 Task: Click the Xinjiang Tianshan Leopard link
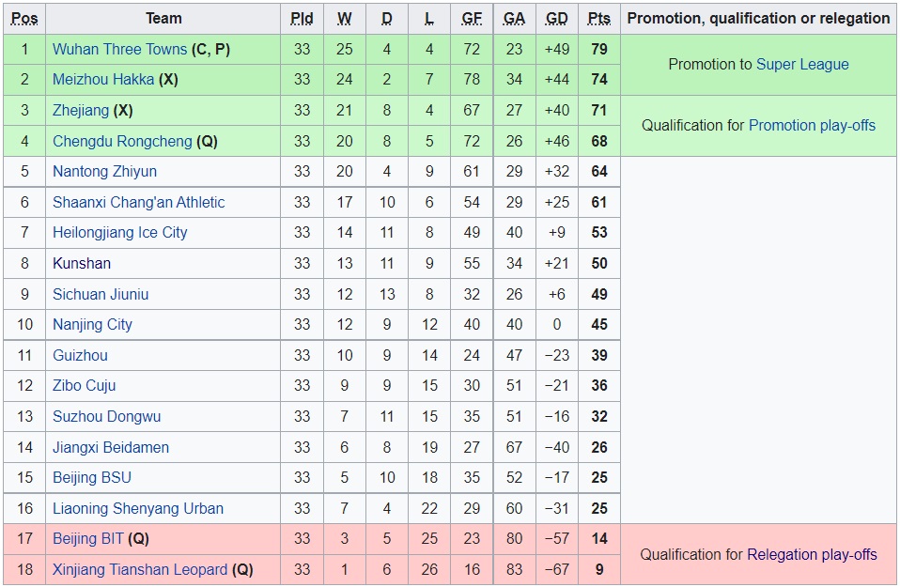[x=140, y=570]
